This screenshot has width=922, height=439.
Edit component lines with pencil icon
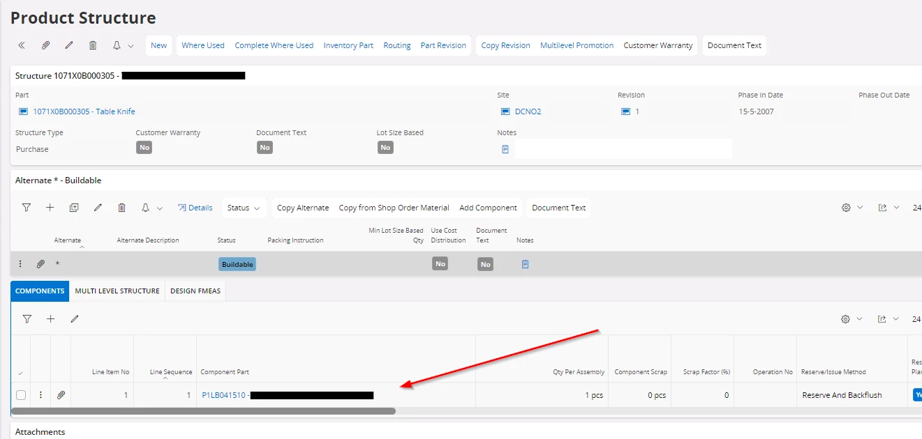pyautogui.click(x=75, y=318)
